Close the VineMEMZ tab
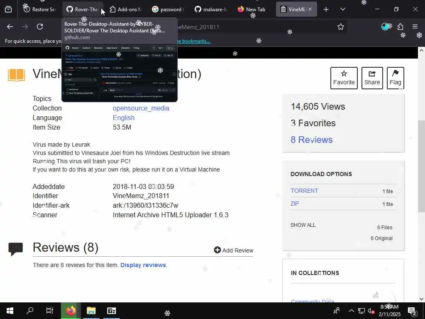The height and width of the screenshot is (319, 425). (x=310, y=9)
